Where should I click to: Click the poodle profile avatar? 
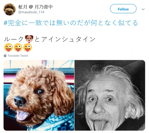point(10,9)
